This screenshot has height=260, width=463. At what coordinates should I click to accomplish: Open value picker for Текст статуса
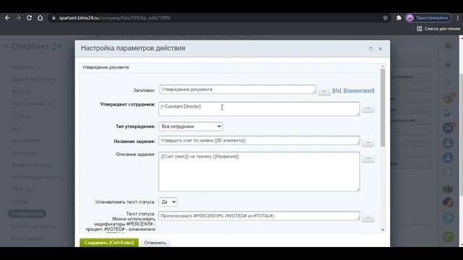tap(368, 218)
